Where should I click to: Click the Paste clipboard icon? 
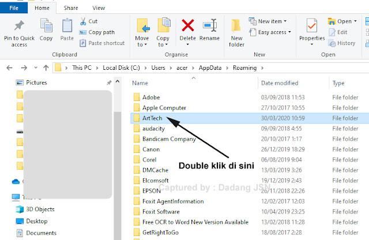point(67,25)
